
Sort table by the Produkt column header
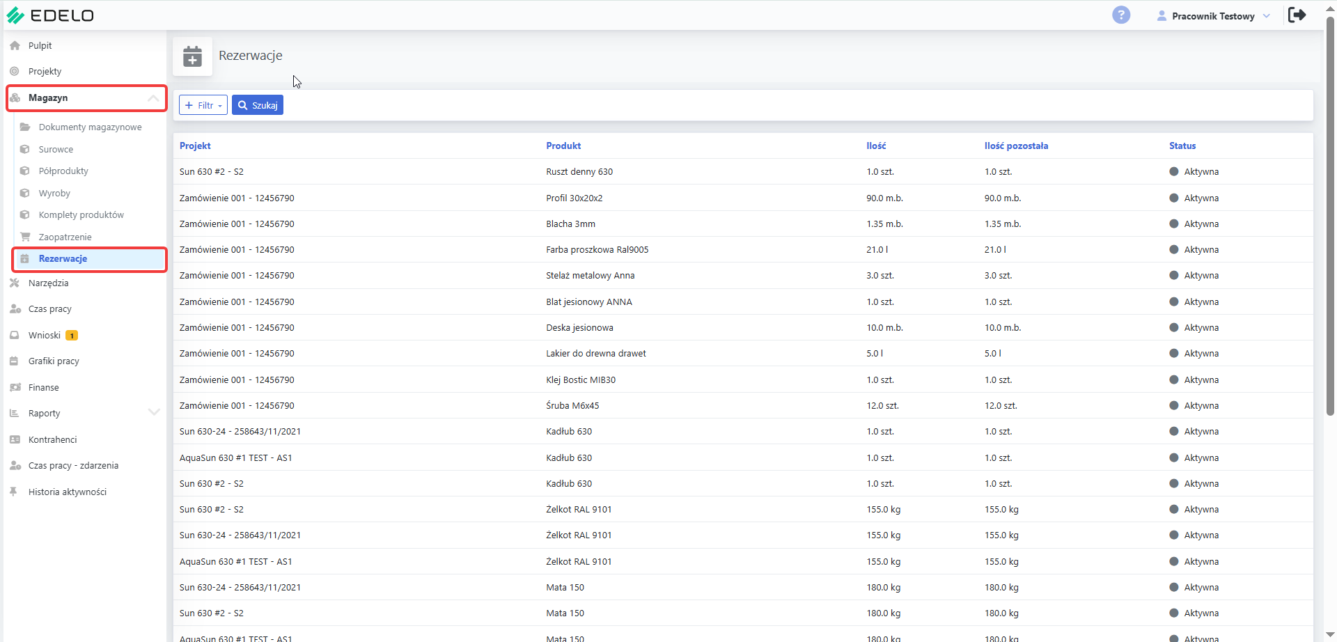click(x=563, y=146)
